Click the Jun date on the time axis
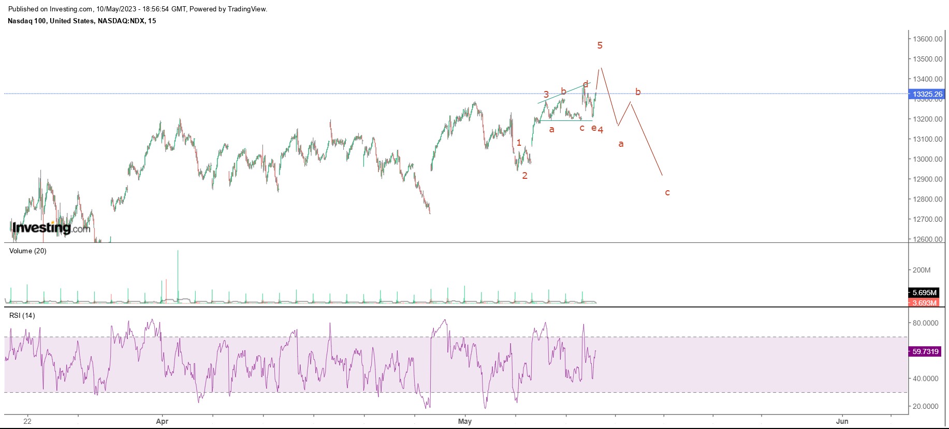The image size is (949, 429). coord(842,421)
